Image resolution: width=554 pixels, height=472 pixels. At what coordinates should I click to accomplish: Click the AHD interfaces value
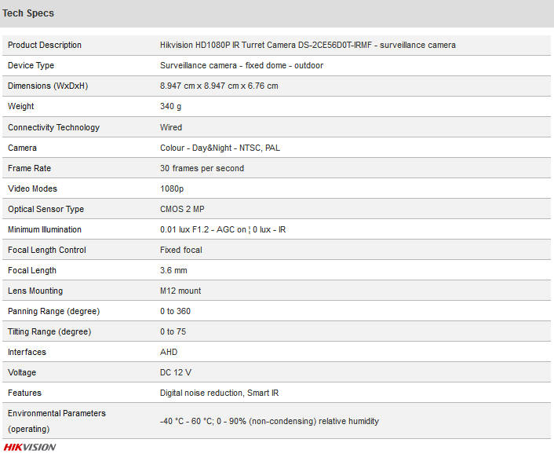tap(169, 352)
